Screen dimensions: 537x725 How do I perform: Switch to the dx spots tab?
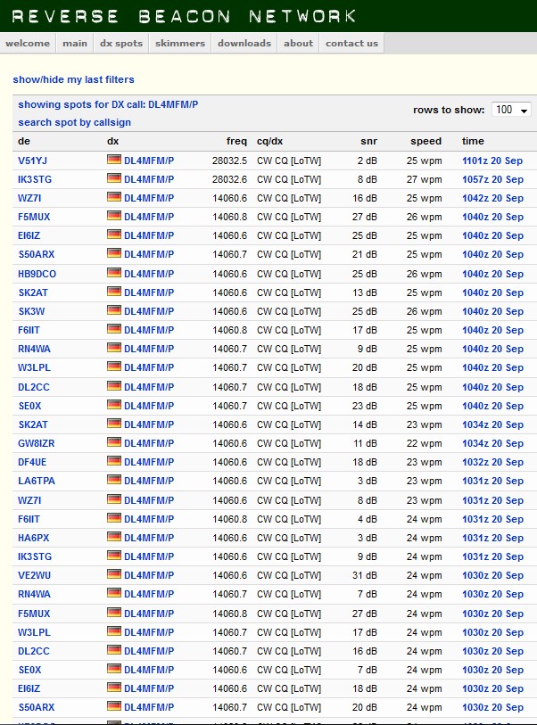pos(120,43)
